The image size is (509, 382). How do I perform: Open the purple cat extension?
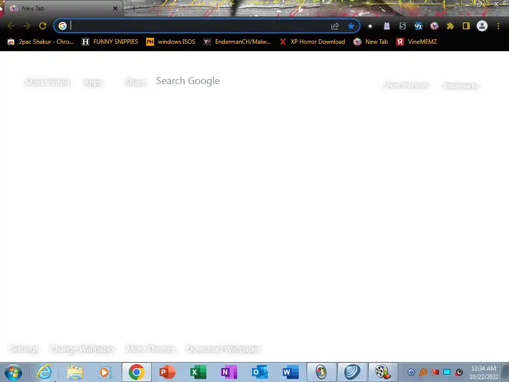387,26
